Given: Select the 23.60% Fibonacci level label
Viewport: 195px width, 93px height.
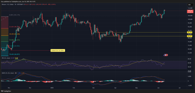Looking at the screenshot, I should (x=14, y=27).
